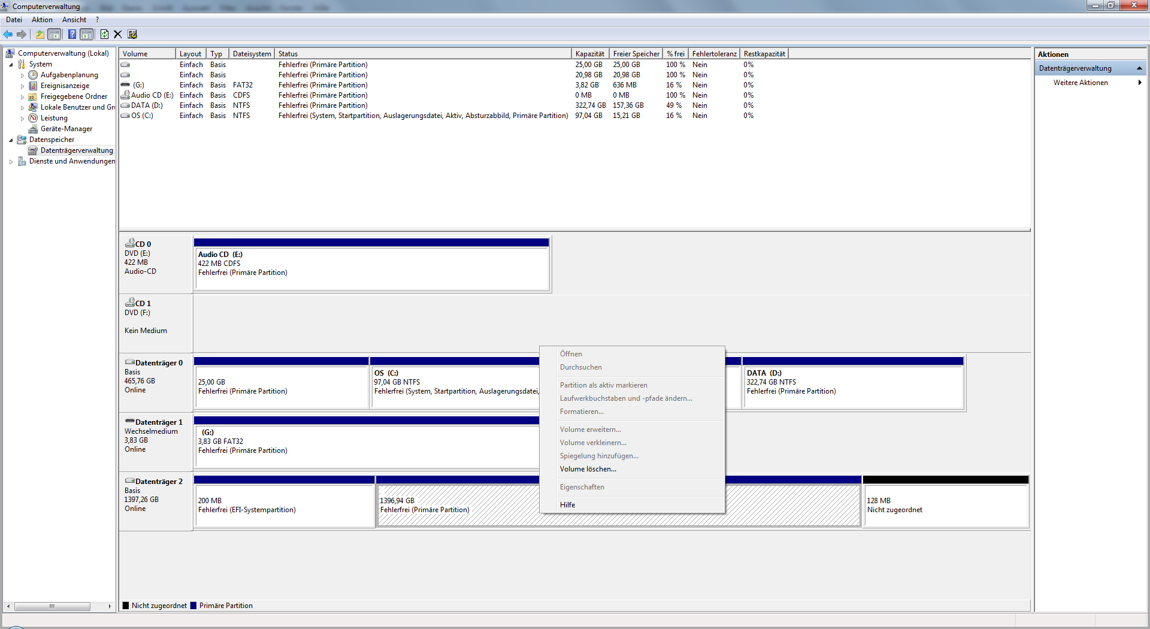Screen dimensions: 1150x629
Task: Collapse the Datenträgerverwaltung actions section arrow
Action: pyautogui.click(x=1139, y=68)
